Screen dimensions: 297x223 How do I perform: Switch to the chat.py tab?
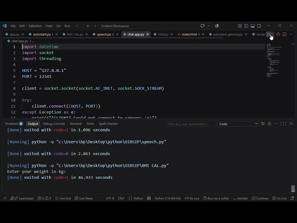pos(163,34)
